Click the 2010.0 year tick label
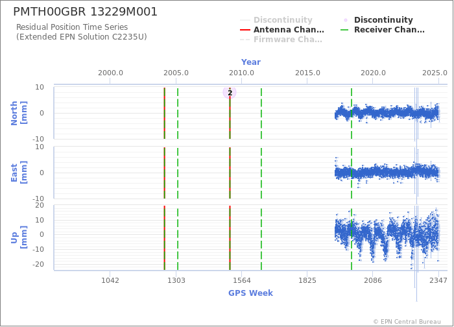The width and height of the screenshot is (454, 327). point(241,73)
